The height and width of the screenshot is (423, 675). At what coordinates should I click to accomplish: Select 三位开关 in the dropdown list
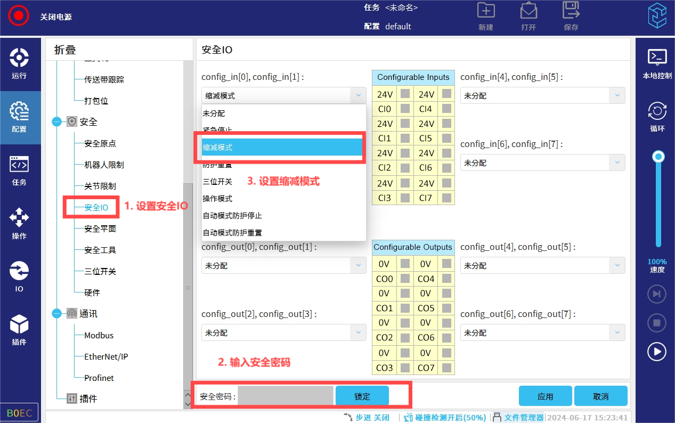click(x=217, y=182)
